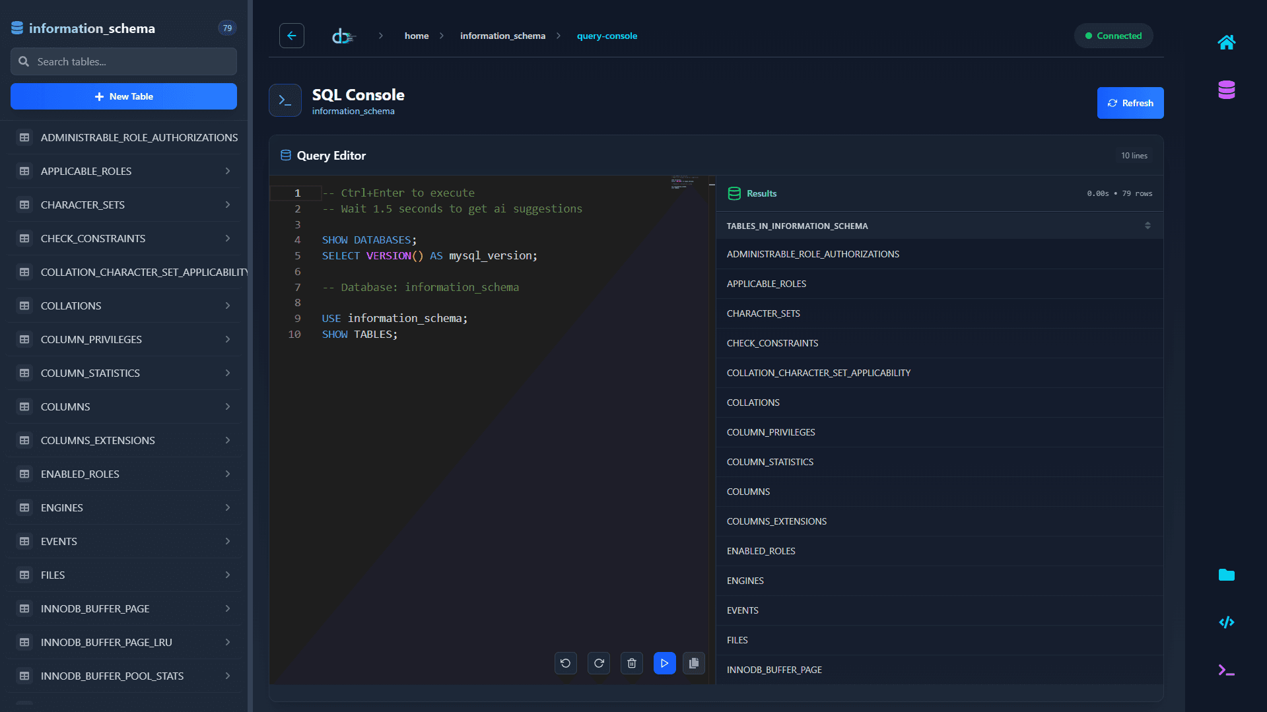Image resolution: width=1267 pixels, height=712 pixels.
Task: Expand the COLLATIONS table chevron
Action: 228,306
